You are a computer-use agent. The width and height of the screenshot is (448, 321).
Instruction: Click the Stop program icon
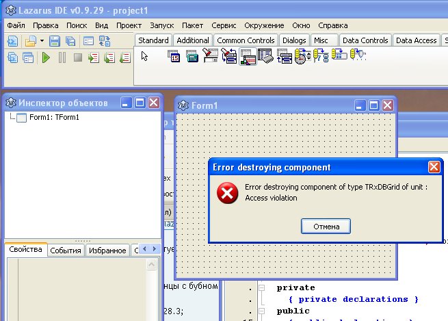(x=77, y=57)
